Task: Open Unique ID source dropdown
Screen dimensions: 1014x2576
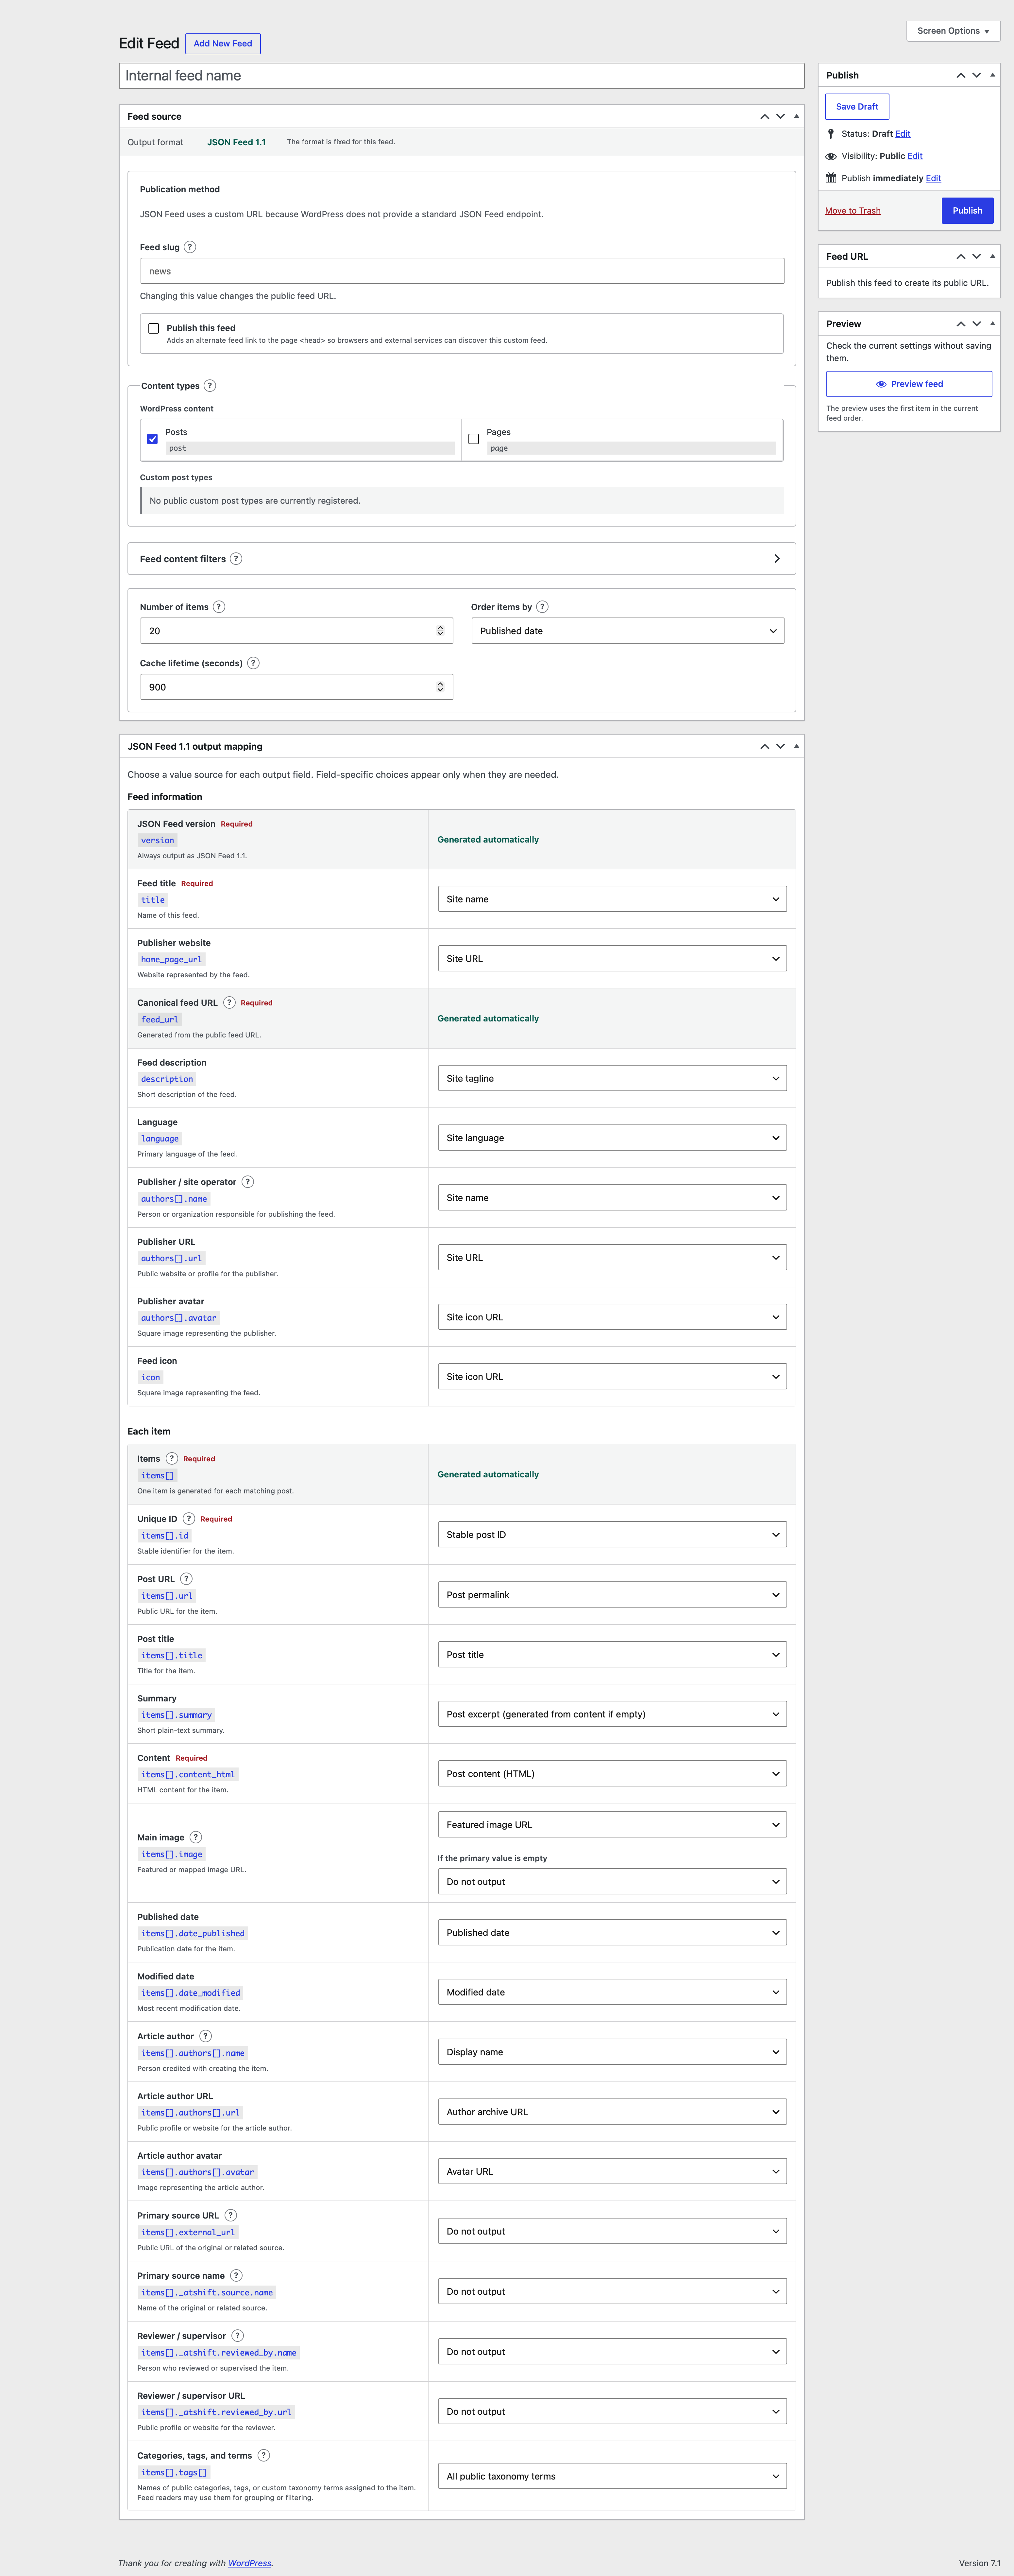Action: 612,1535
